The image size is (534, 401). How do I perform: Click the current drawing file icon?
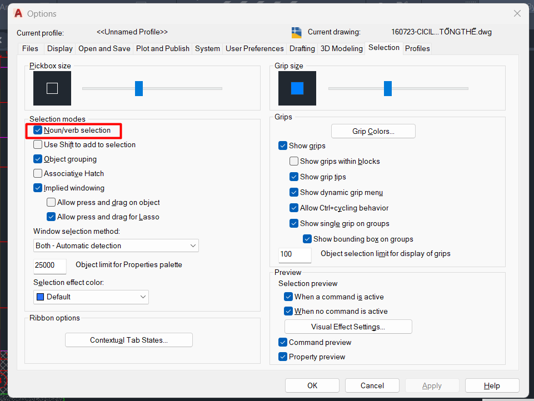point(297,32)
